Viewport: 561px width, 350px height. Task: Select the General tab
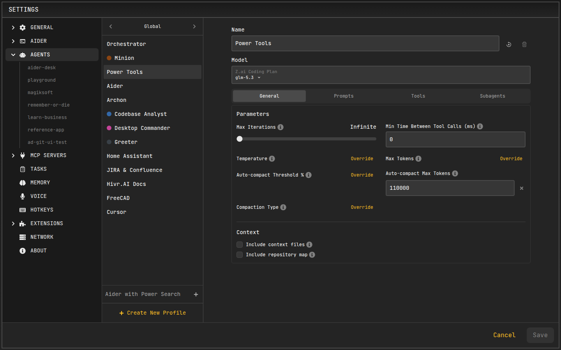[269, 96]
